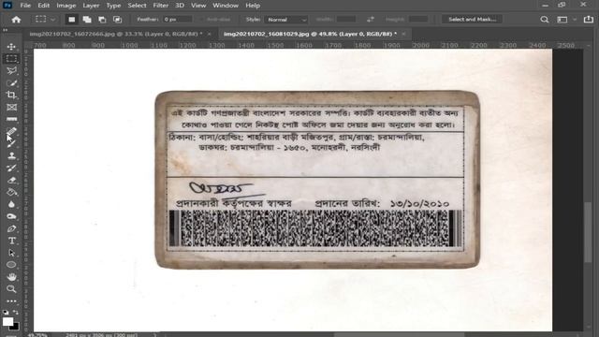Click the vertical canvas scrollbar
The image size is (599, 337).
588,232
